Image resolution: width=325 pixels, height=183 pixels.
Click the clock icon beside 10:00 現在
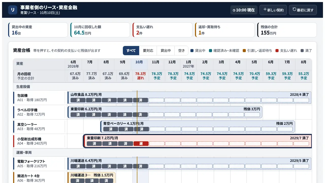[234, 10]
